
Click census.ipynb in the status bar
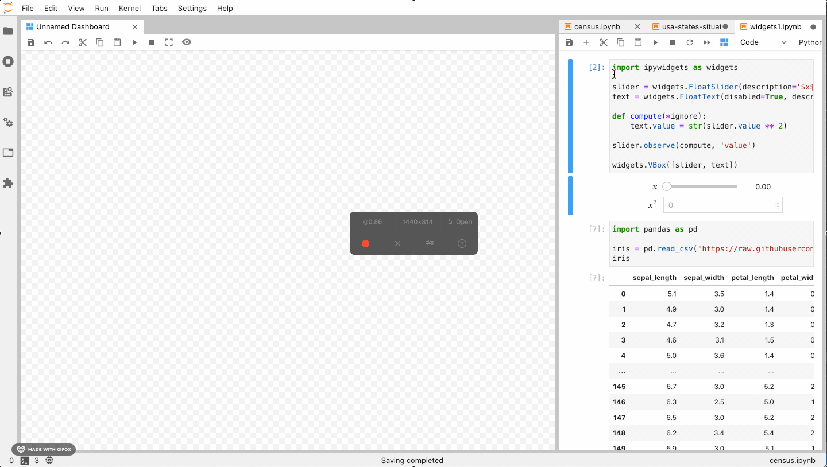click(x=793, y=460)
